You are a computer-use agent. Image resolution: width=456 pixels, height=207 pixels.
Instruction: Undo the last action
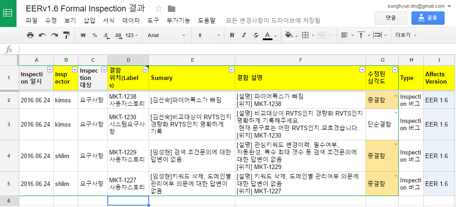pos(43,35)
